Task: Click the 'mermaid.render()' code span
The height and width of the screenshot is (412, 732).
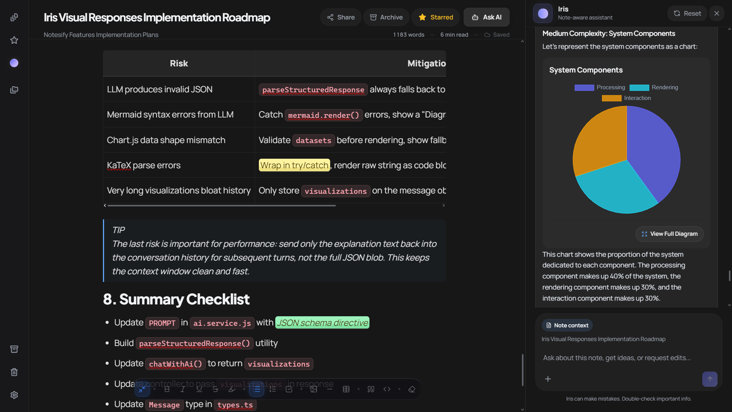Action: point(324,115)
